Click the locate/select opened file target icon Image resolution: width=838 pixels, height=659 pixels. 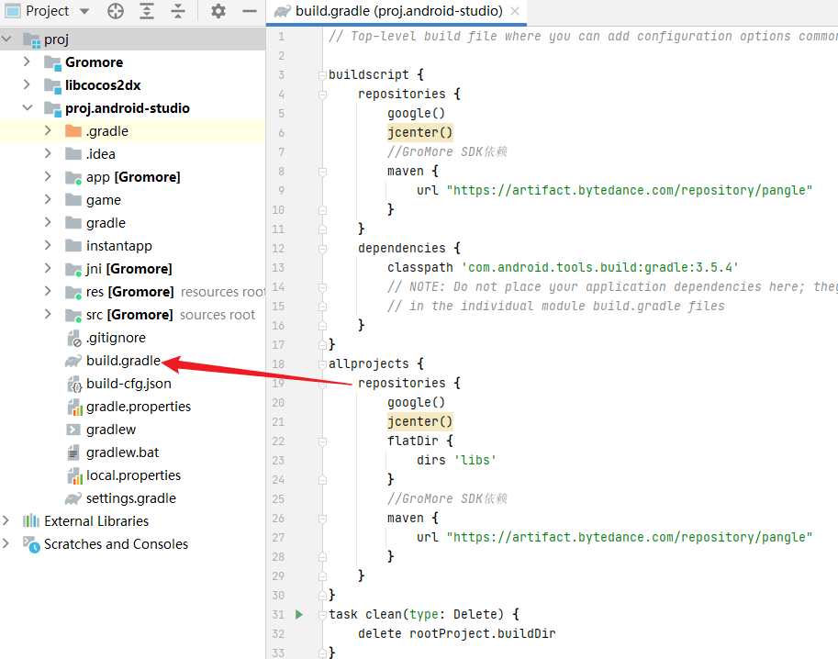point(116,11)
